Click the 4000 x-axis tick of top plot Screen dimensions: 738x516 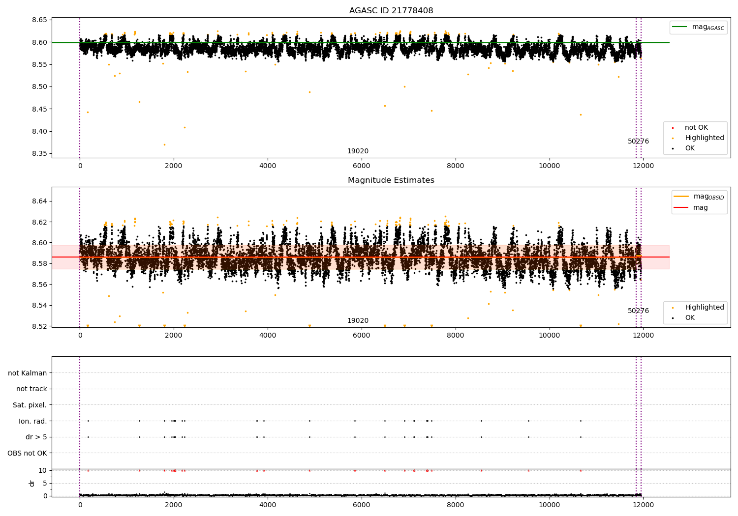pos(268,166)
